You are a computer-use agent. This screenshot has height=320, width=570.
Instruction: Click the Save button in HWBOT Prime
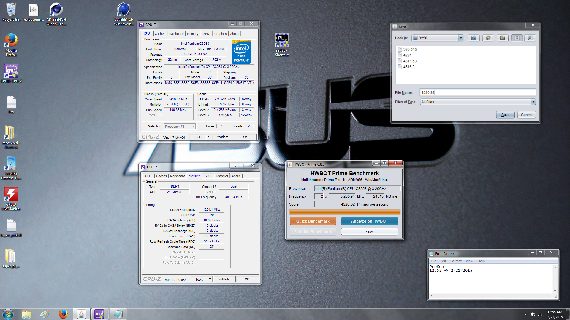[369, 232]
